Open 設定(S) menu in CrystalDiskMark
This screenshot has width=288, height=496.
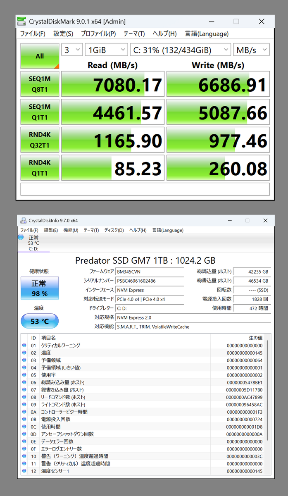click(63, 34)
